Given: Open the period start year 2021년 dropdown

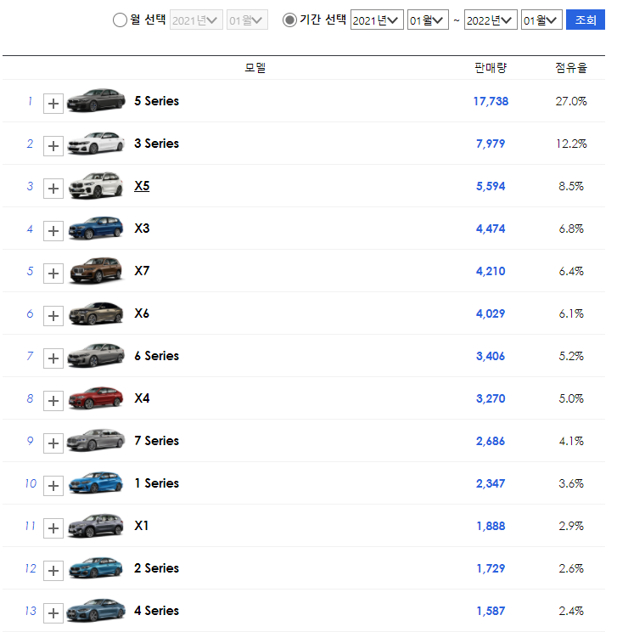Looking at the screenshot, I should pos(377,20).
